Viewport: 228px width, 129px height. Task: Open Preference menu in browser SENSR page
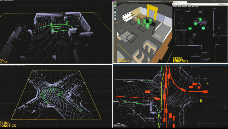point(185,6)
